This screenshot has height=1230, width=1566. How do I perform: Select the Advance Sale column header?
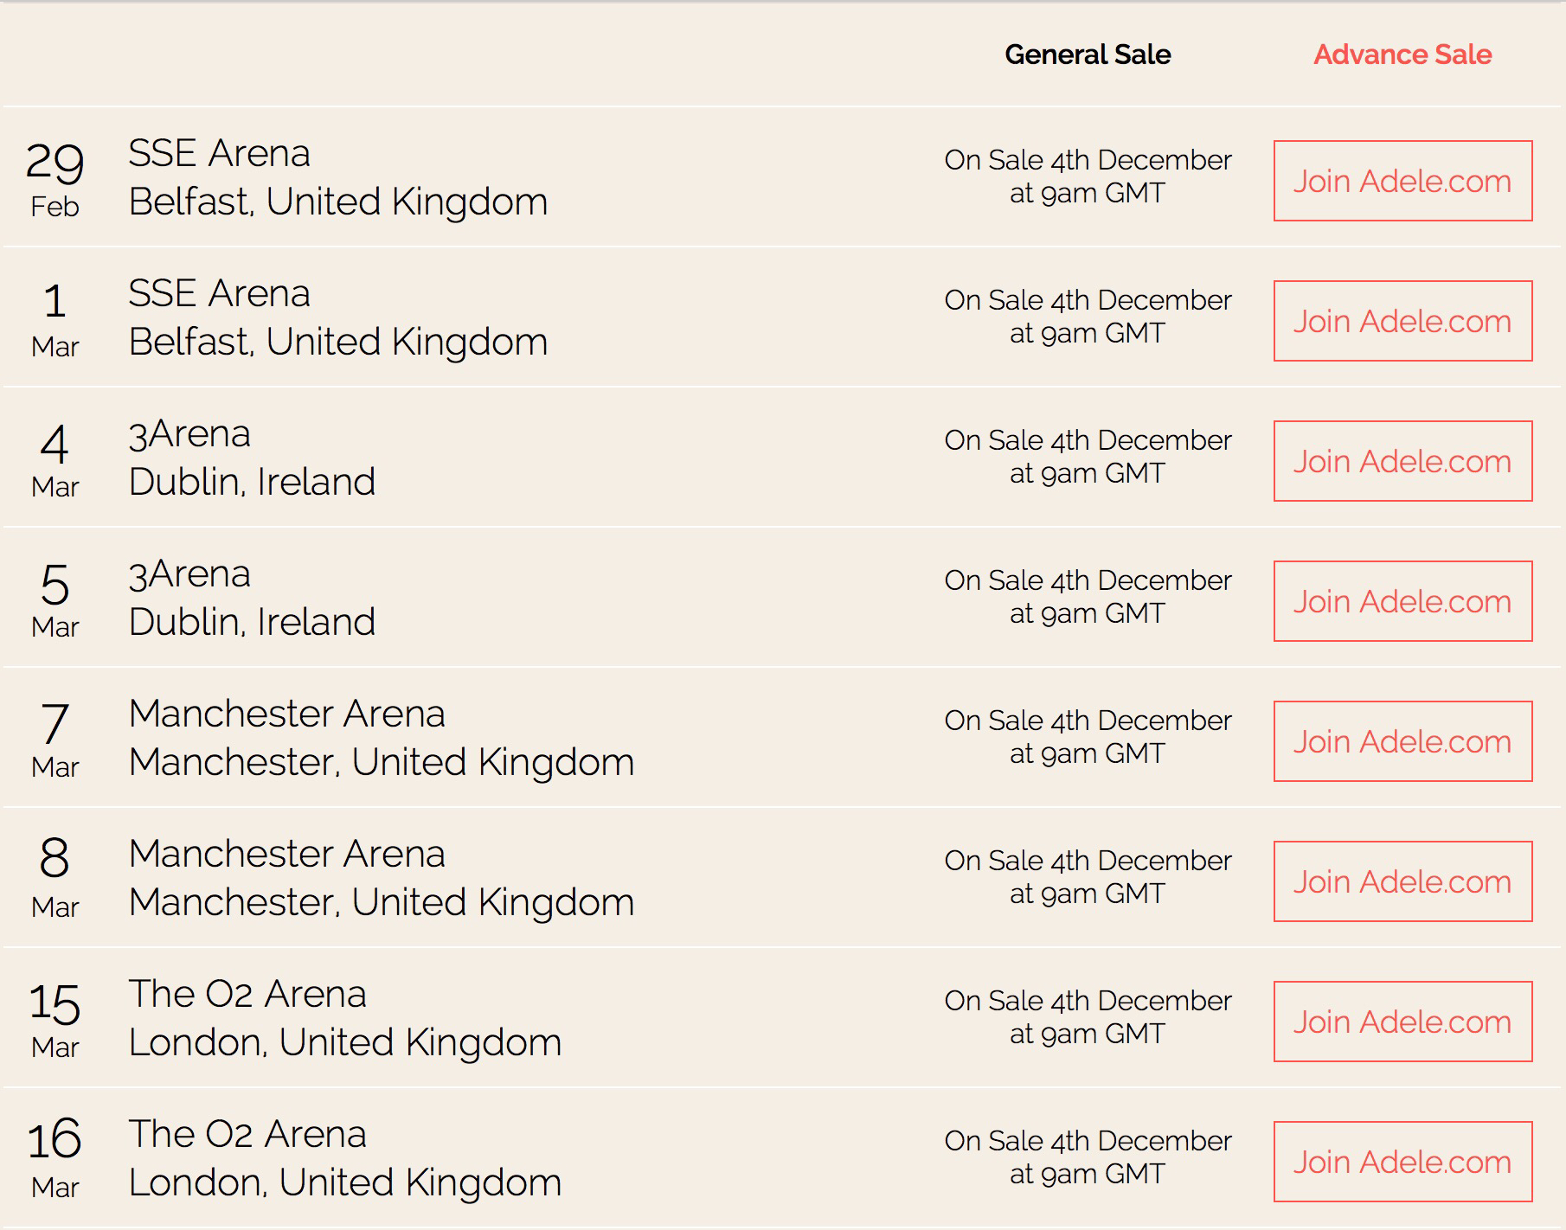pos(1402,54)
